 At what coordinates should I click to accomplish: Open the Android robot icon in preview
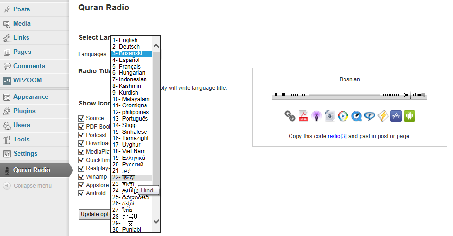coord(409,116)
